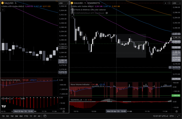Image resolution: width=182 pixels, height=119 pixels.
Task: Click the green -200.00 level label
Action: coord(176,95)
